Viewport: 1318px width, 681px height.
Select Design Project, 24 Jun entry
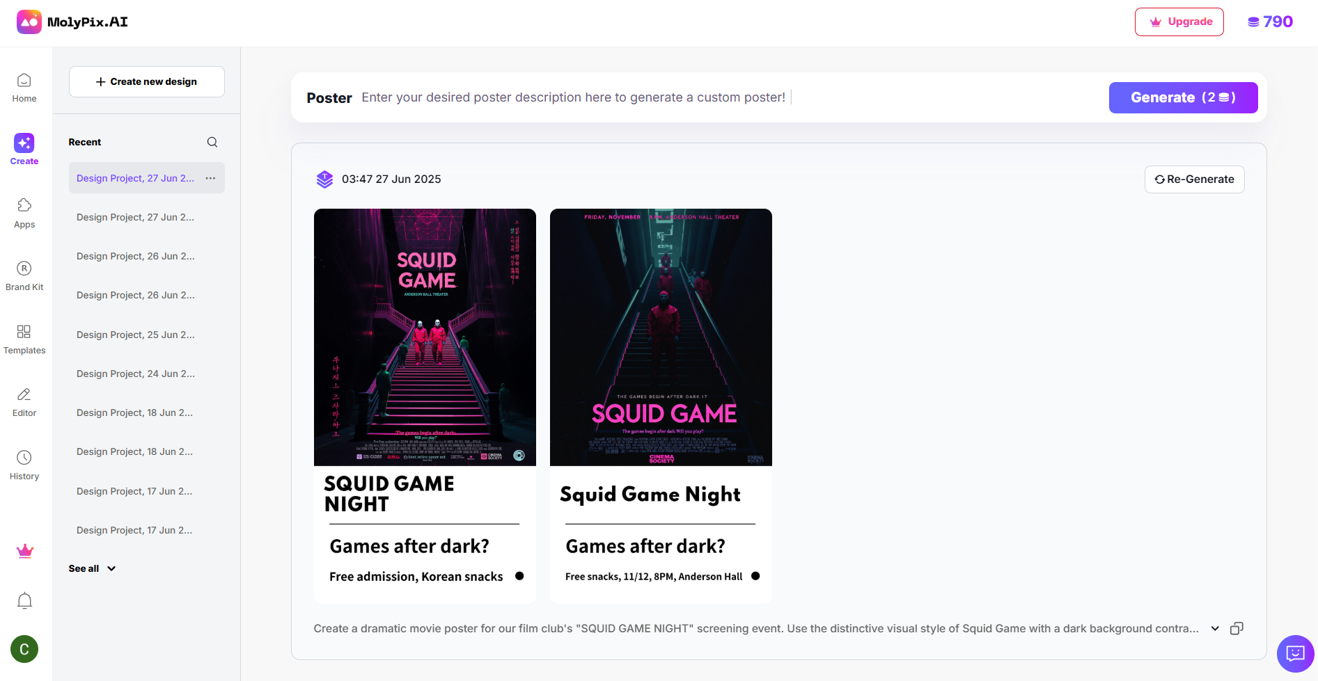(x=136, y=374)
